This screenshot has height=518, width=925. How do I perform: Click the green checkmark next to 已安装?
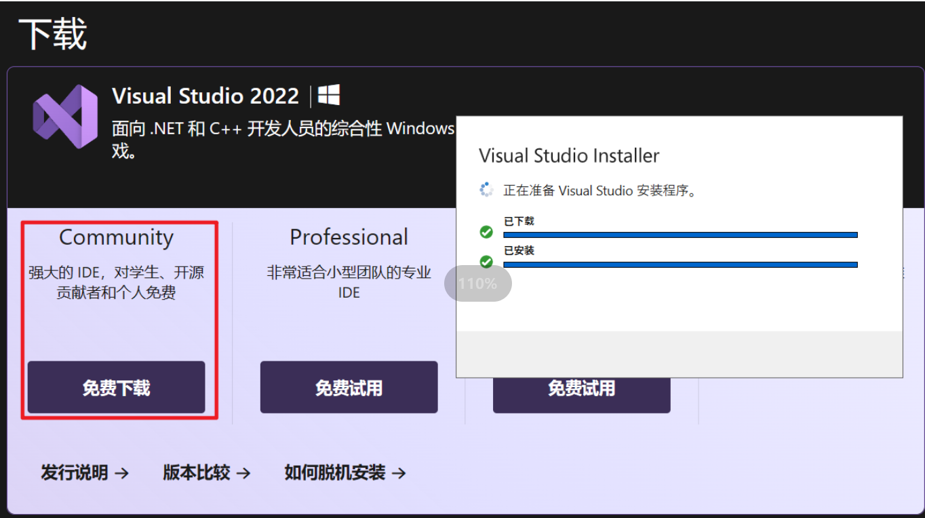tap(486, 261)
